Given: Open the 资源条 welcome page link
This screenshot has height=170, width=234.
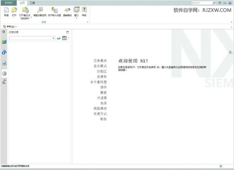Looking at the screenshot, I should (102, 77).
